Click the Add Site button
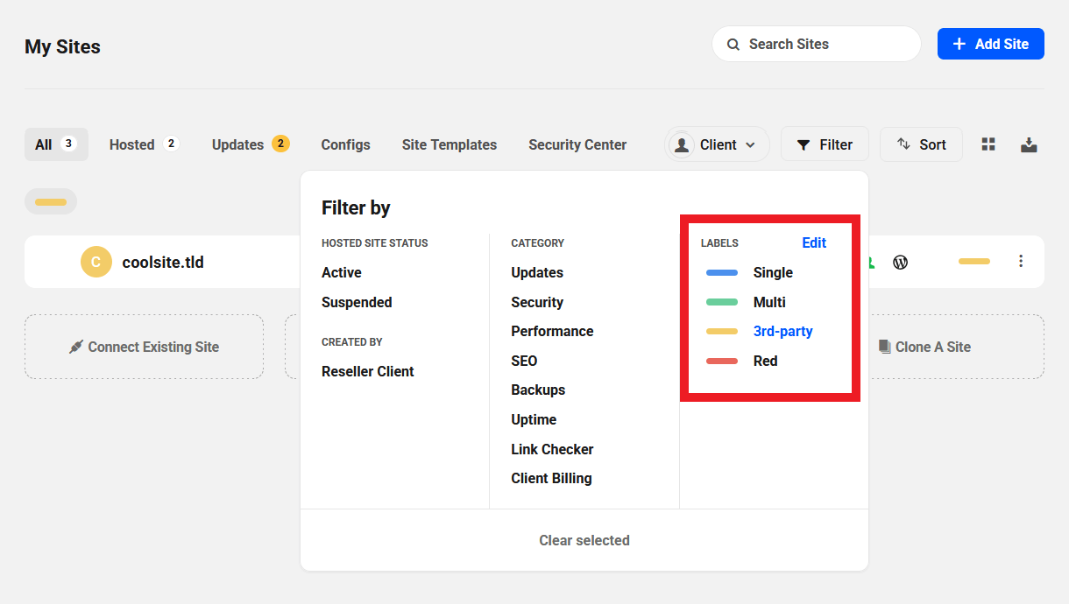The height and width of the screenshot is (604, 1069). 990,44
